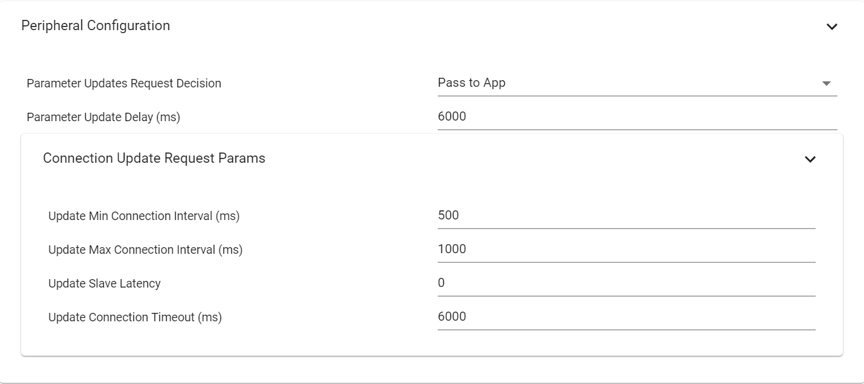The width and height of the screenshot is (864, 384).
Task: Focus the Update Connection Timeout field
Action: point(626,317)
